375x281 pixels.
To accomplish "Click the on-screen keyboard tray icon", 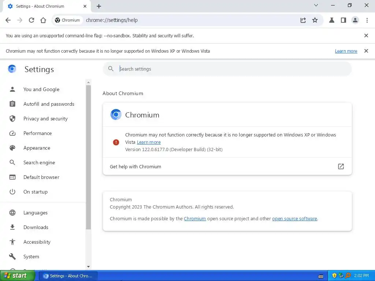I will pos(321,276).
